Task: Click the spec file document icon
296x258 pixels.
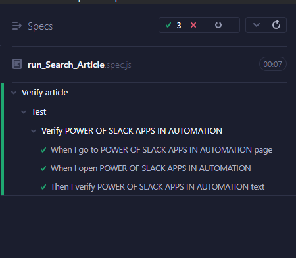Action: pos(17,64)
